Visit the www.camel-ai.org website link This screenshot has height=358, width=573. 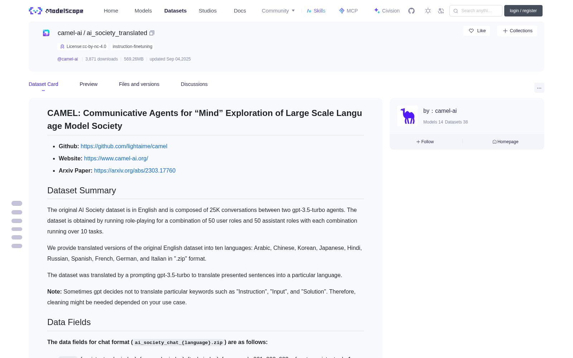click(x=116, y=158)
